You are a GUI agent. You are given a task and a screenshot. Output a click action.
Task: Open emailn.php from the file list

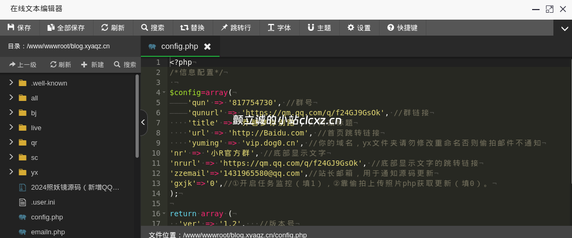(x=48, y=232)
